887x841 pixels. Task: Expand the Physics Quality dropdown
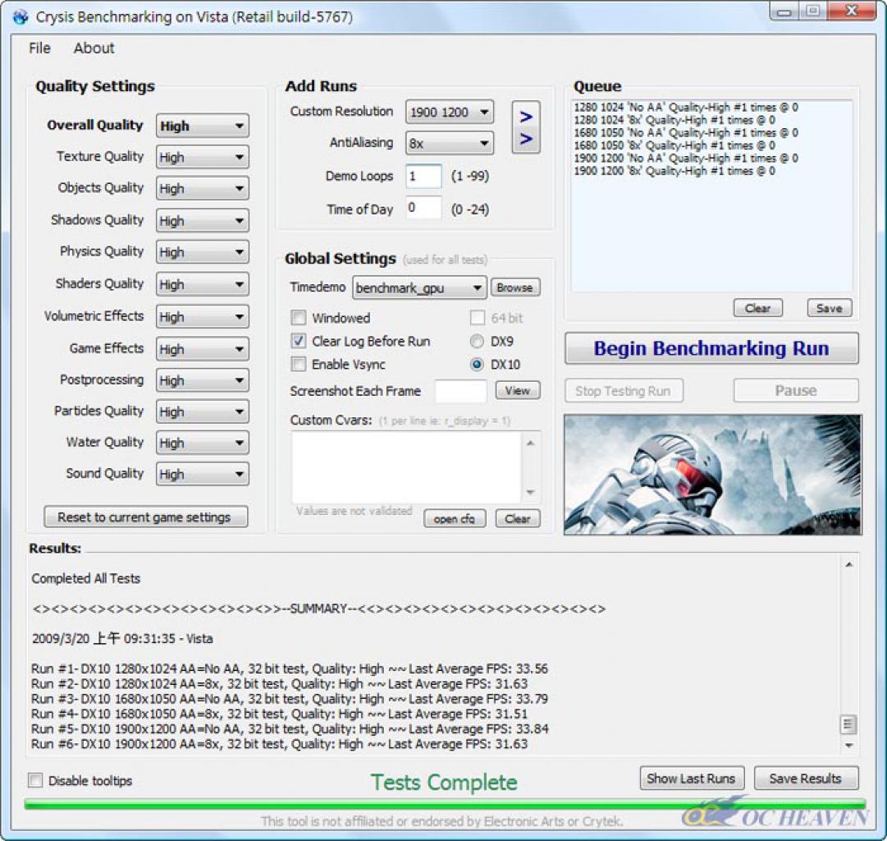202,252
